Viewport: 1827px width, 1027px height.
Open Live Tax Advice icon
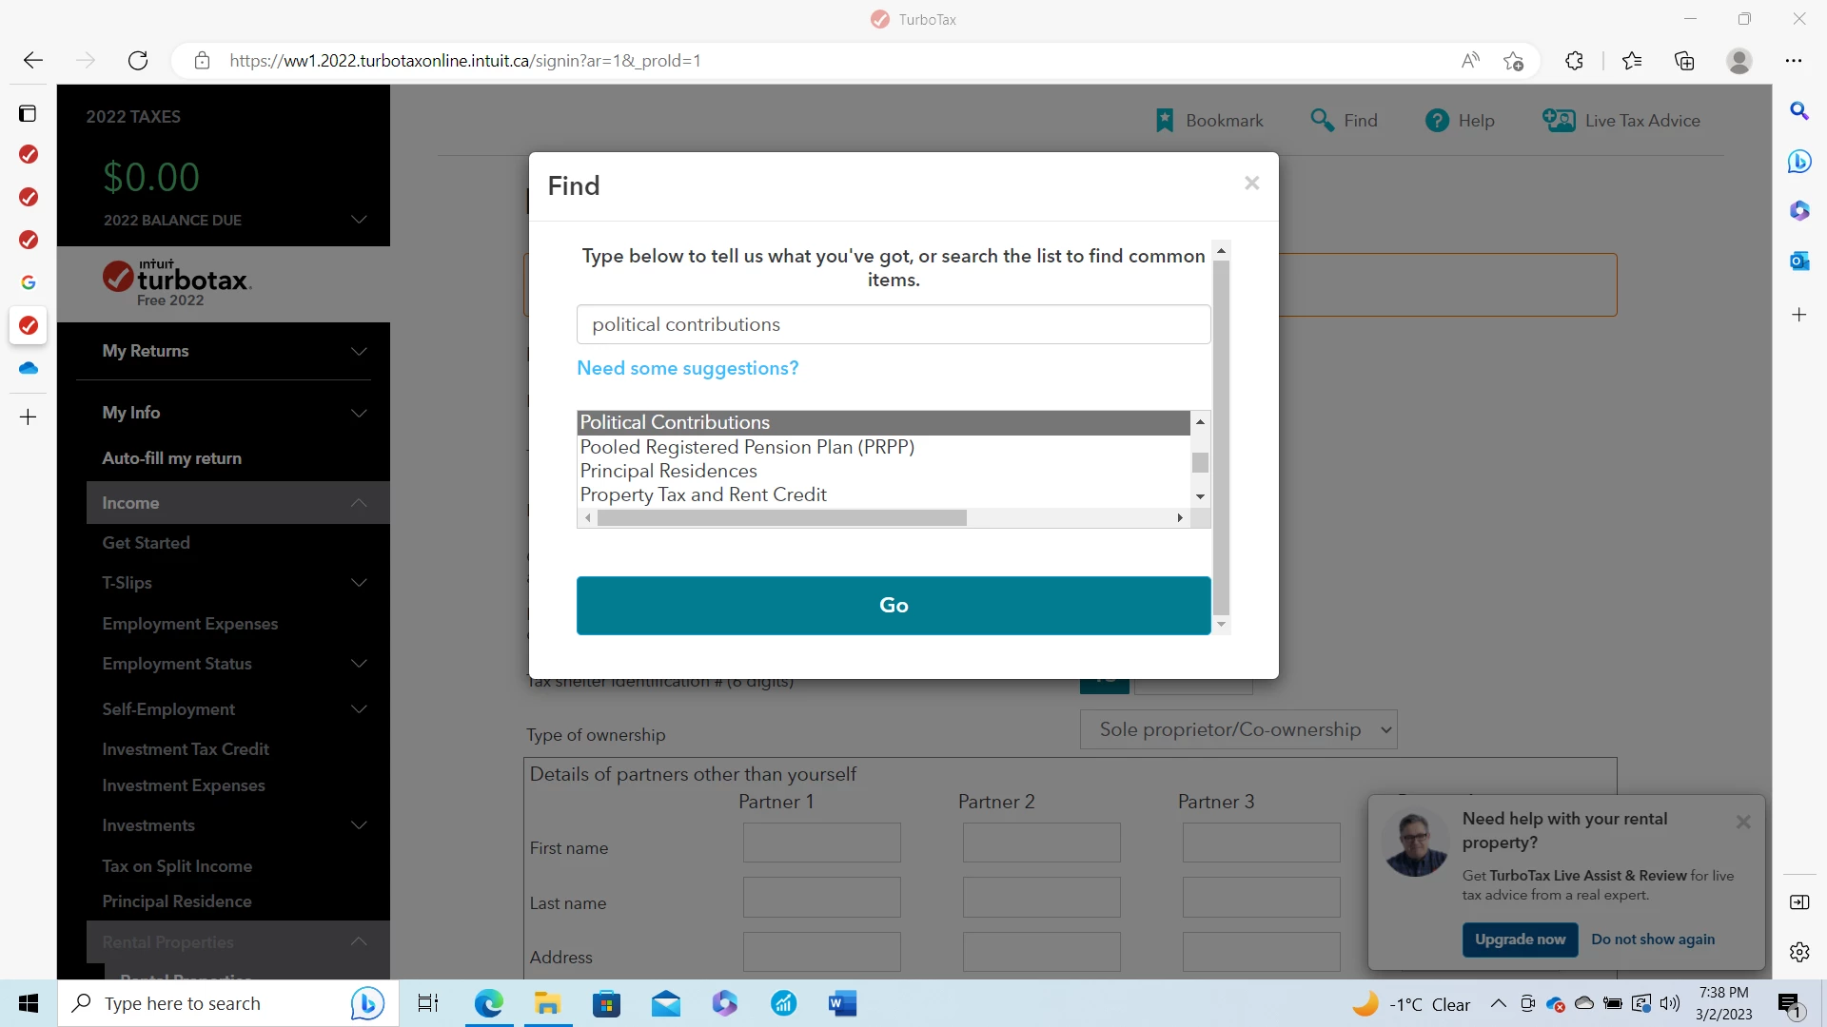pos(1559,121)
